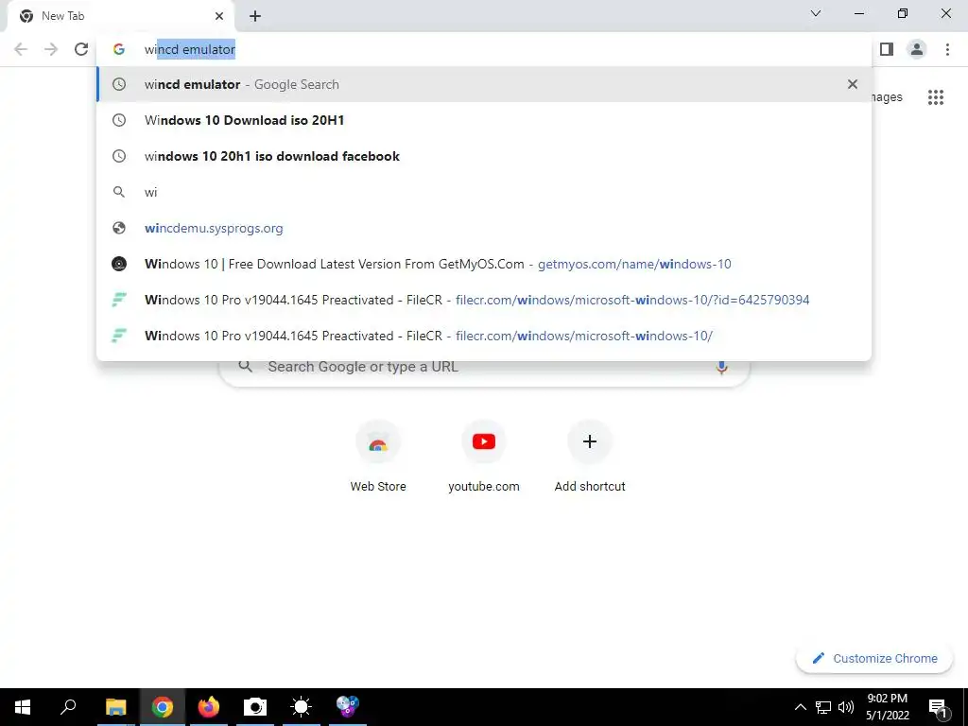This screenshot has width=968, height=726.
Task: Open File Explorer from the taskbar
Action: click(x=116, y=707)
